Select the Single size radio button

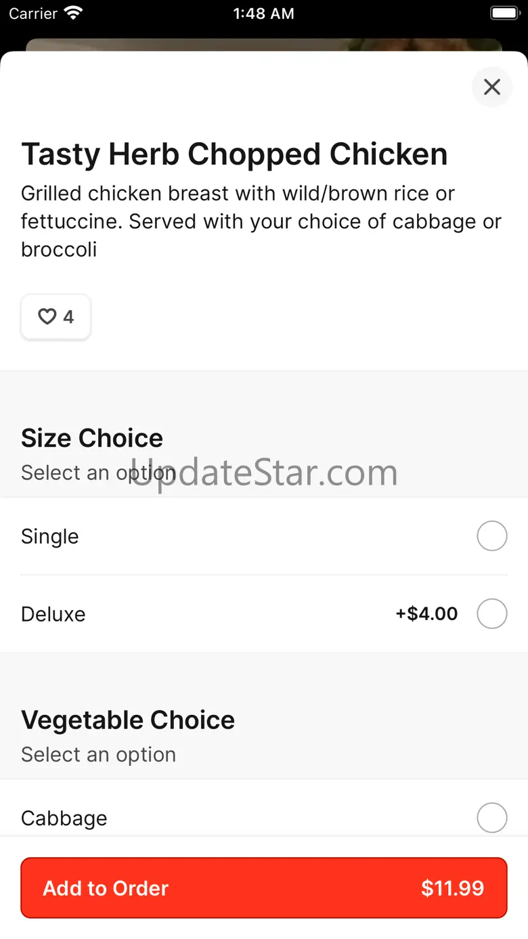tap(492, 536)
